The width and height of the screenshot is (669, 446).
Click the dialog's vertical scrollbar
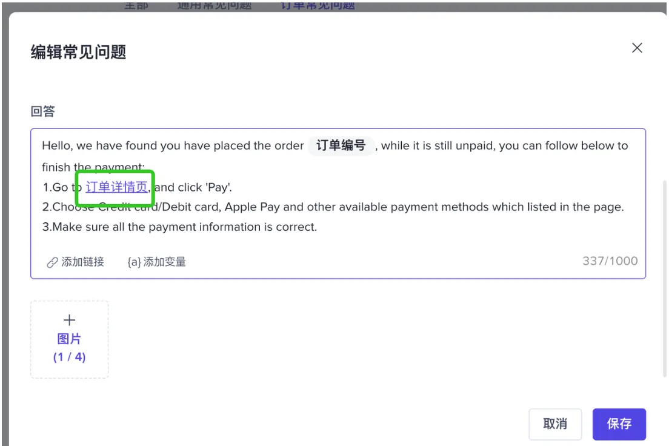tap(664, 279)
